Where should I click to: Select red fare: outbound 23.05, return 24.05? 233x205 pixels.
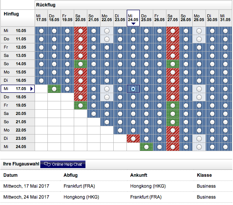(x=133, y=138)
